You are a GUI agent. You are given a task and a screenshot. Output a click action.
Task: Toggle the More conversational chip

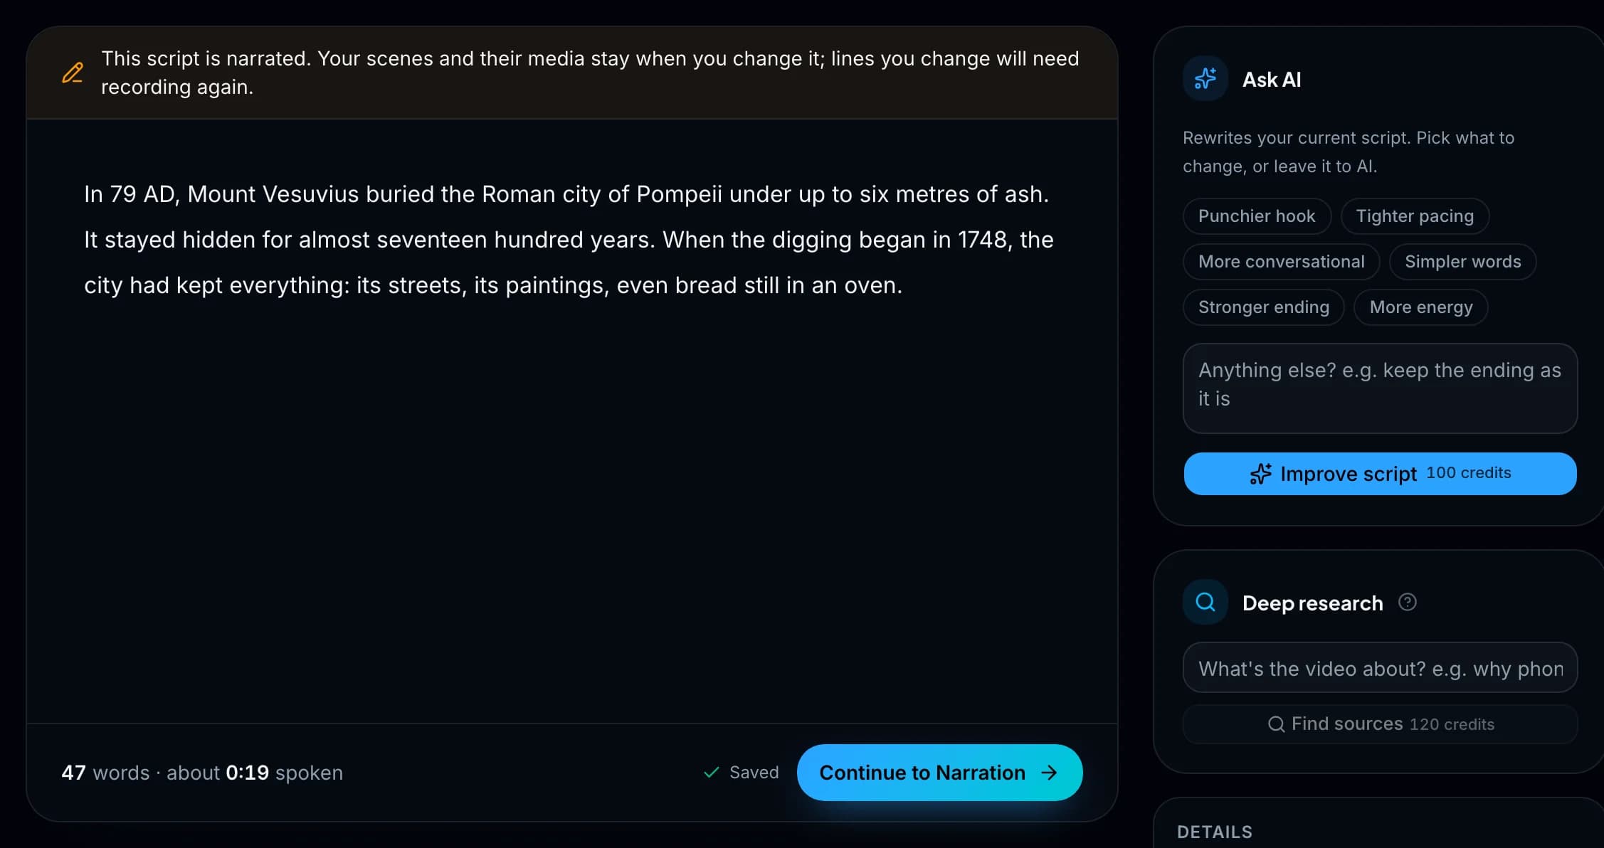pyautogui.click(x=1281, y=262)
